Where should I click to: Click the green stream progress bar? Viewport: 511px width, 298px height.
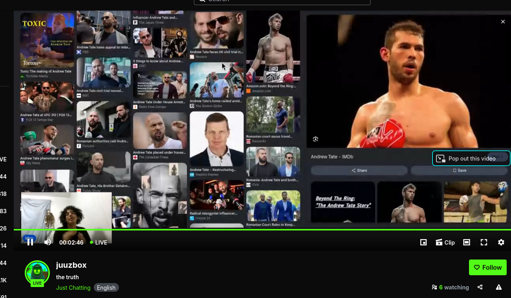tap(262, 229)
